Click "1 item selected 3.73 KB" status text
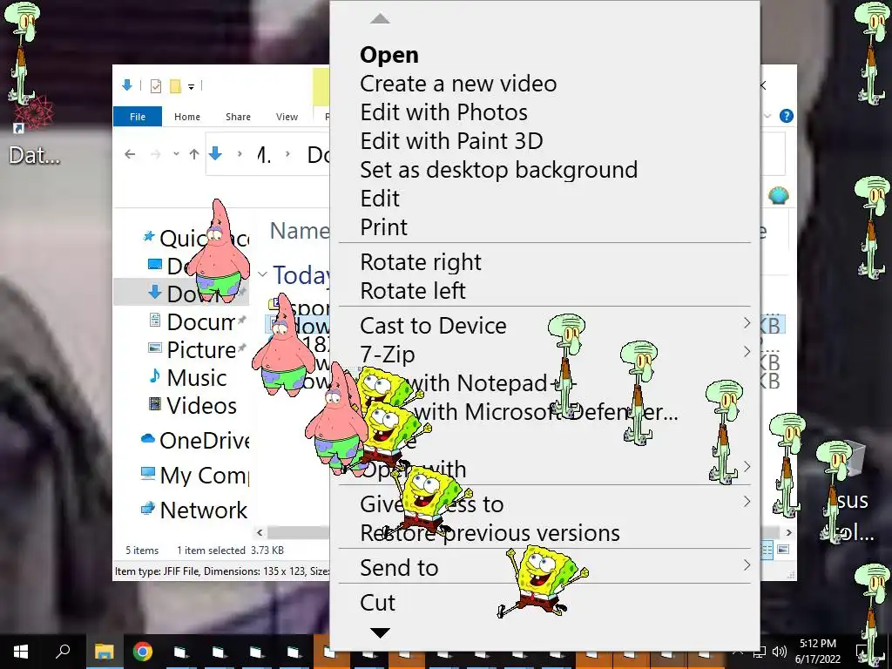This screenshot has width=892, height=669. point(230,551)
